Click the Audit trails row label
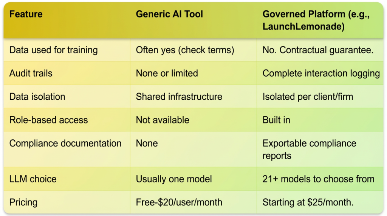387x216 pixels. click(31, 73)
